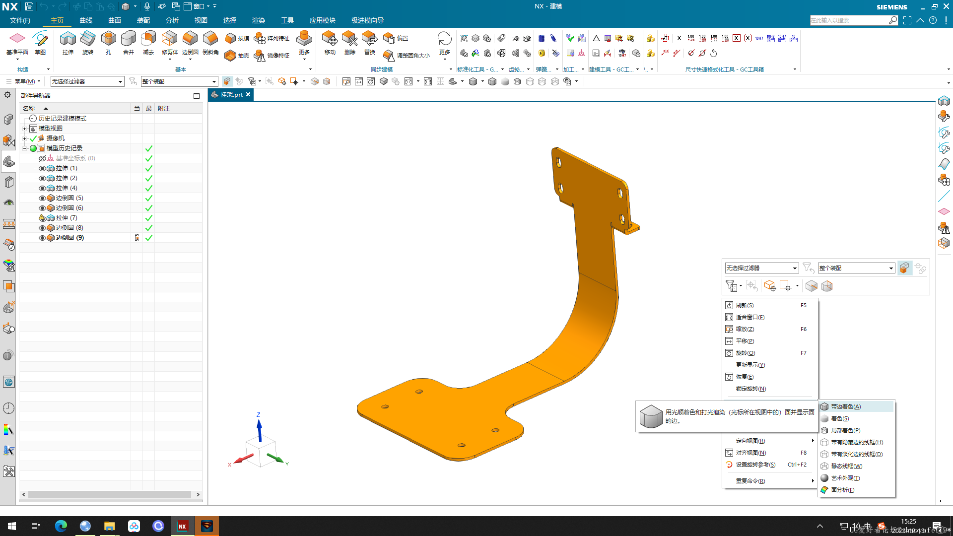Open the 定向视图(R) submenu

(769, 441)
